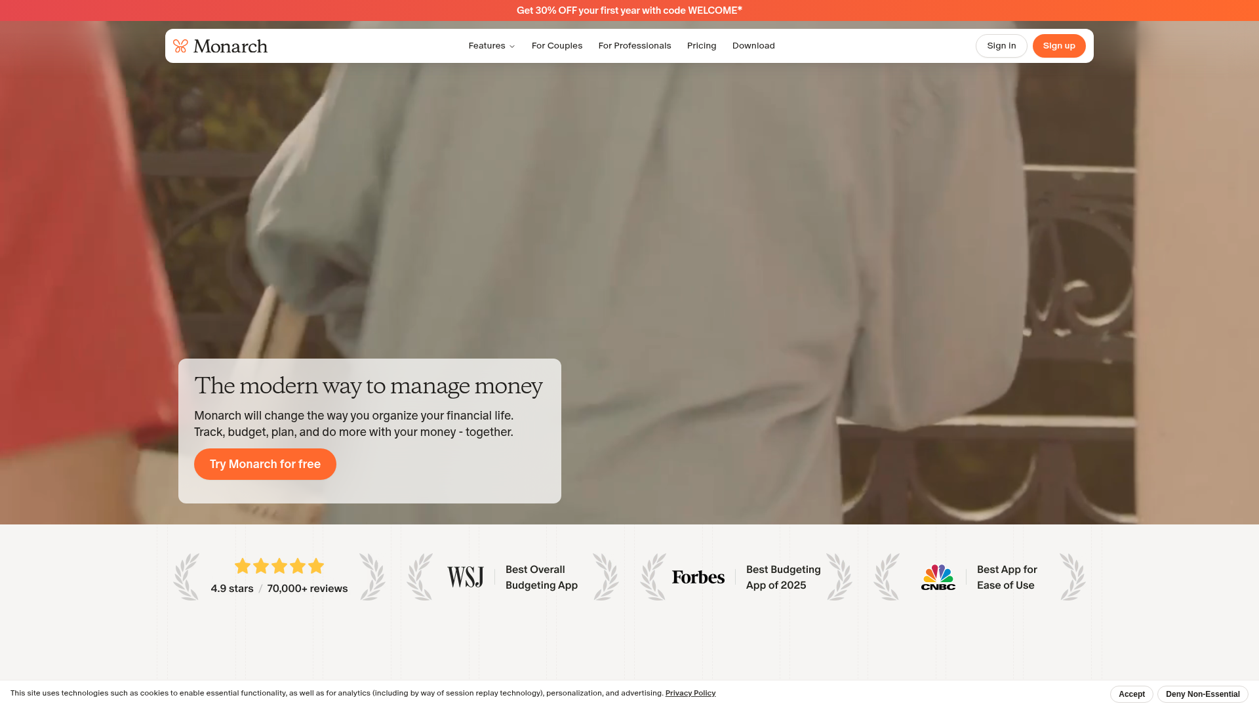
Task: Open the For Professionals page
Action: coord(634,46)
